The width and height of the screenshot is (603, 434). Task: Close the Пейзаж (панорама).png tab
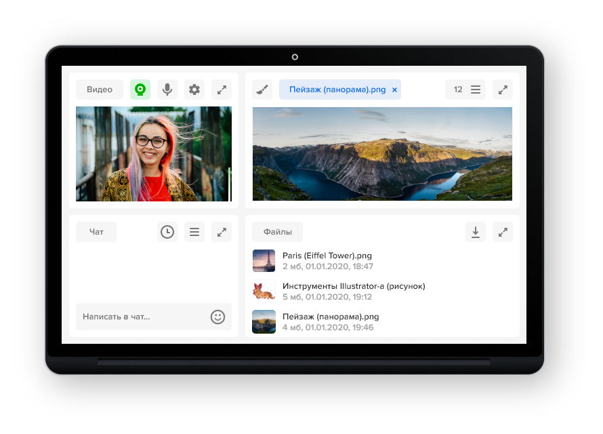[394, 90]
